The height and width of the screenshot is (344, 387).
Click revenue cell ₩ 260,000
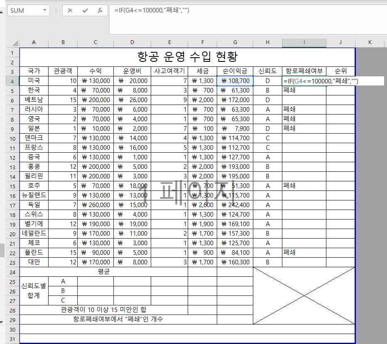tap(96, 205)
